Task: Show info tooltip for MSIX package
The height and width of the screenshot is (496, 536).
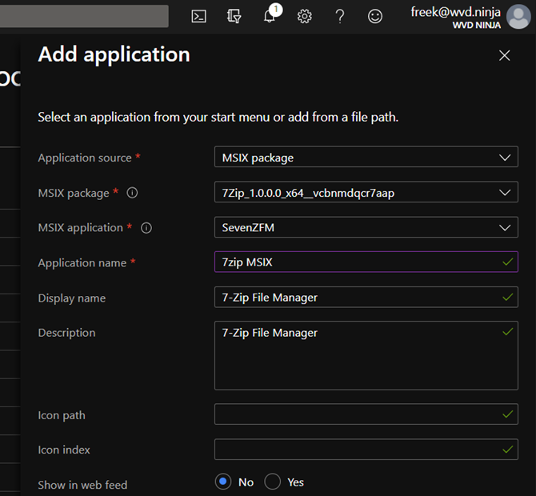Action: 132,193
